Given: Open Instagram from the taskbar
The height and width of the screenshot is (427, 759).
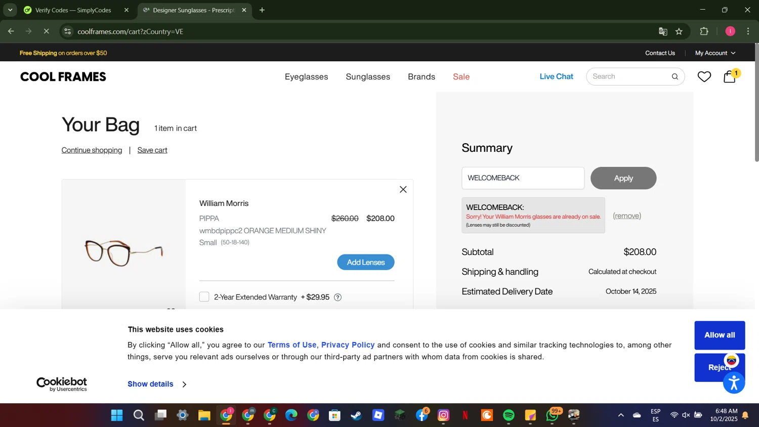Looking at the screenshot, I should point(443,415).
